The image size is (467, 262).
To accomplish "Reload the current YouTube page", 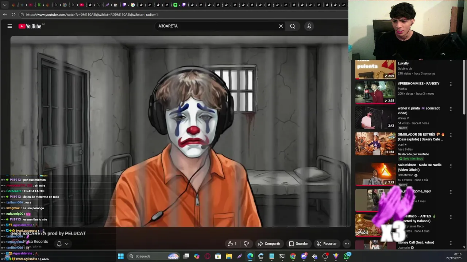I will click(x=13, y=15).
